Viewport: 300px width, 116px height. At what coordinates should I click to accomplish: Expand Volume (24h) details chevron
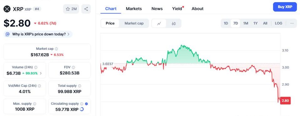[x=41, y=73]
